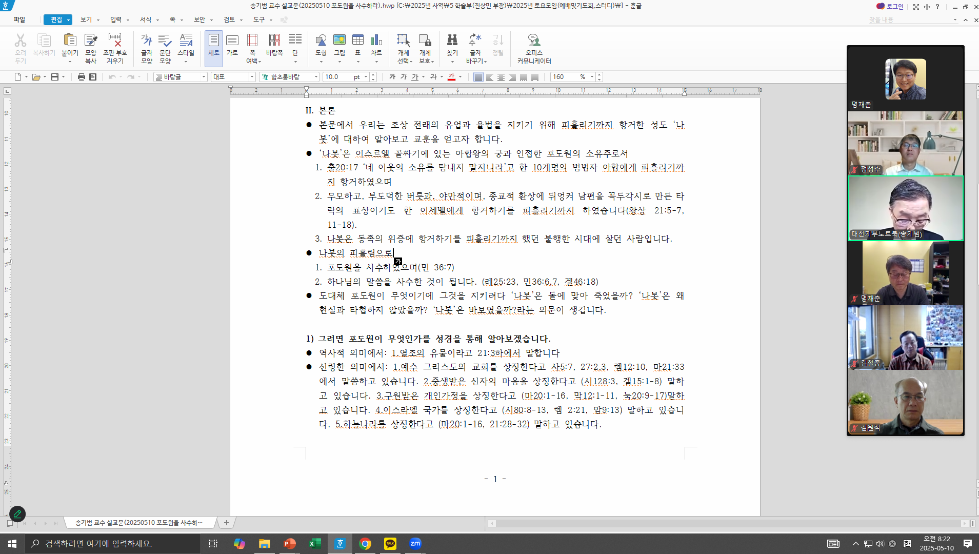Open PowerPoint from the taskbar
The image size is (979, 554).
pyautogui.click(x=290, y=544)
